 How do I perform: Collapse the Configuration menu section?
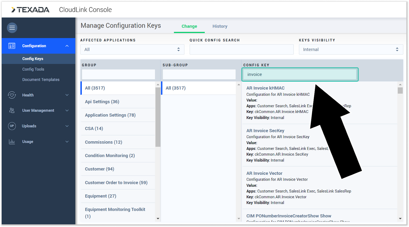(x=67, y=46)
